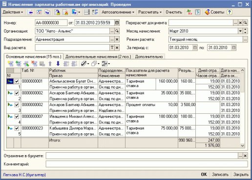Open dropdown arrow next to enter-based-on icon
The width and height of the screenshot is (252, 180).
(x=79, y=12)
